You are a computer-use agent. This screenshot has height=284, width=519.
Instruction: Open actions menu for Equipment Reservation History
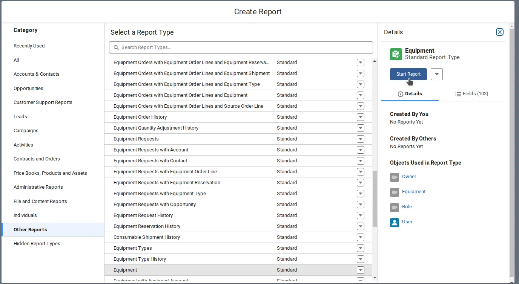pyautogui.click(x=361, y=226)
